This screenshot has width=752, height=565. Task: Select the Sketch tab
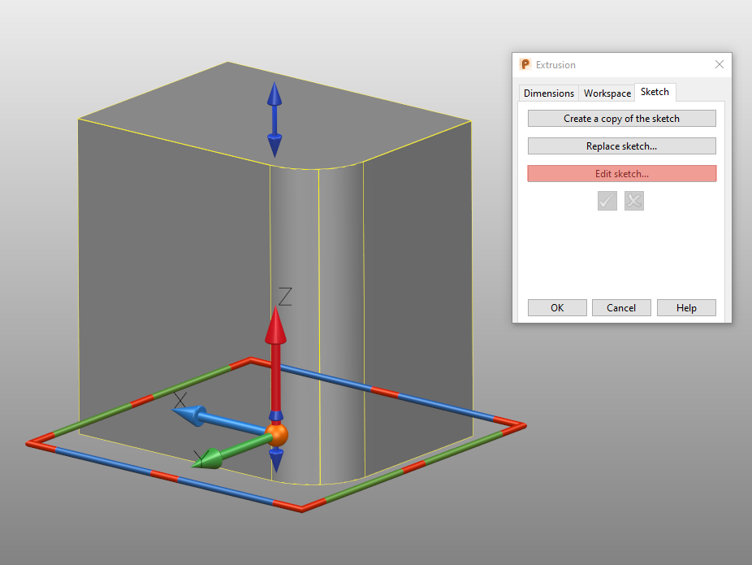655,92
